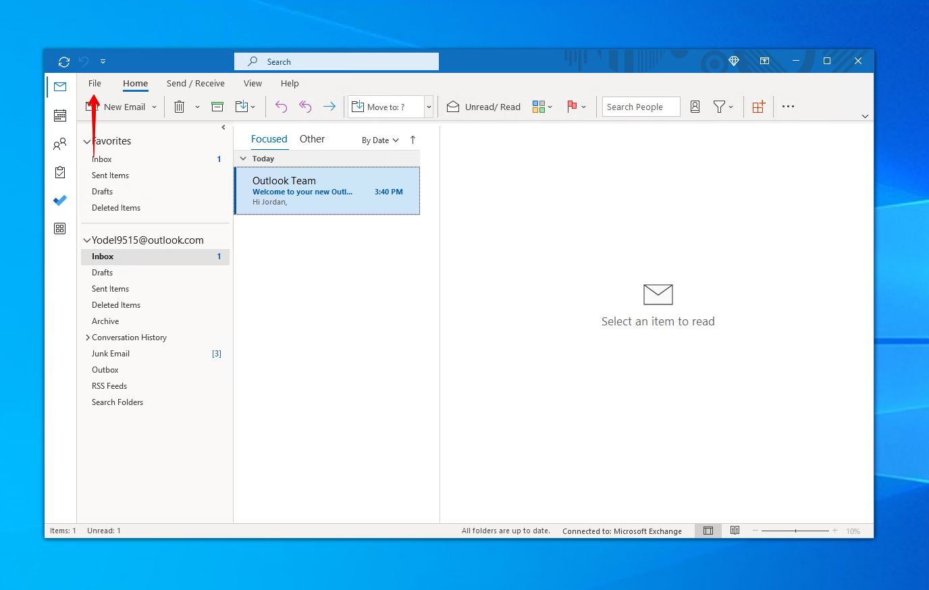Image resolution: width=929 pixels, height=590 pixels.
Task: Switch to Normal view layout in status bar
Action: point(708,531)
